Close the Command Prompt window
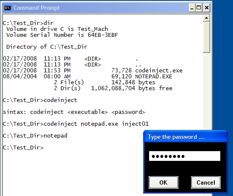This screenshot has height=196, width=233. coord(207,8)
